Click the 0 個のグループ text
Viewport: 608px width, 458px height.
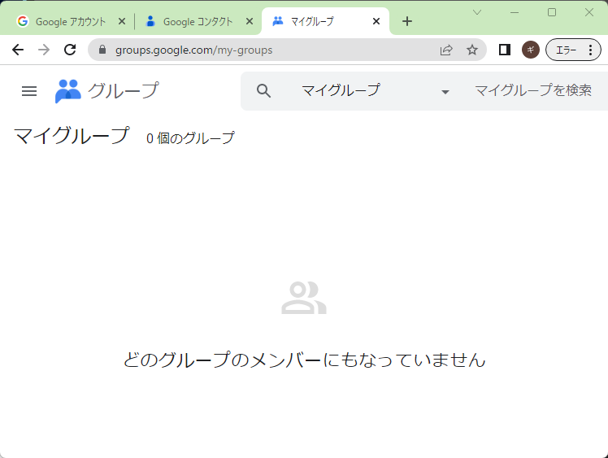coord(190,137)
